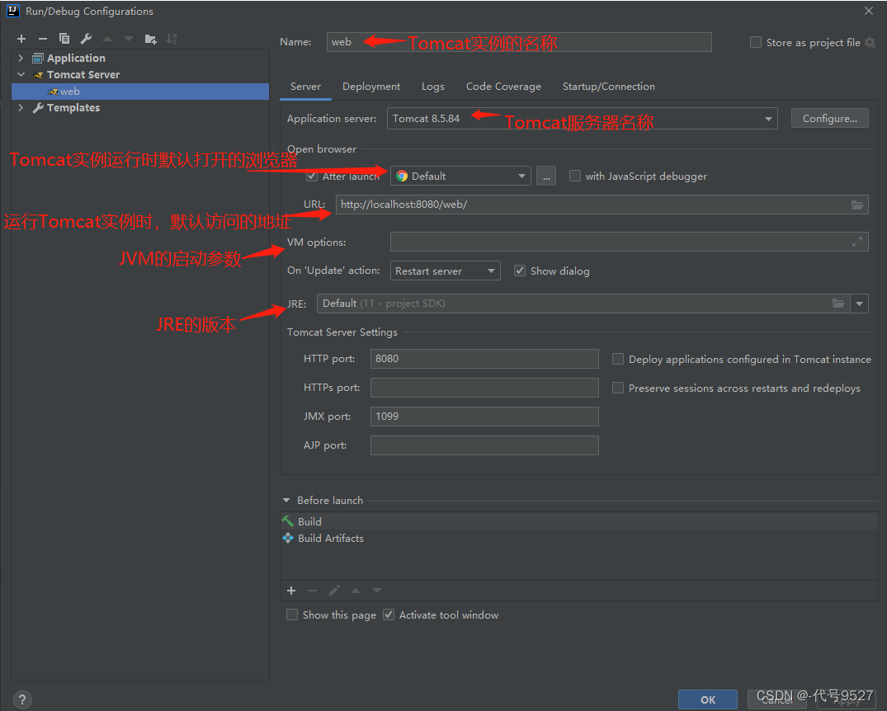
Task: Open the Logs tab
Action: 432,87
